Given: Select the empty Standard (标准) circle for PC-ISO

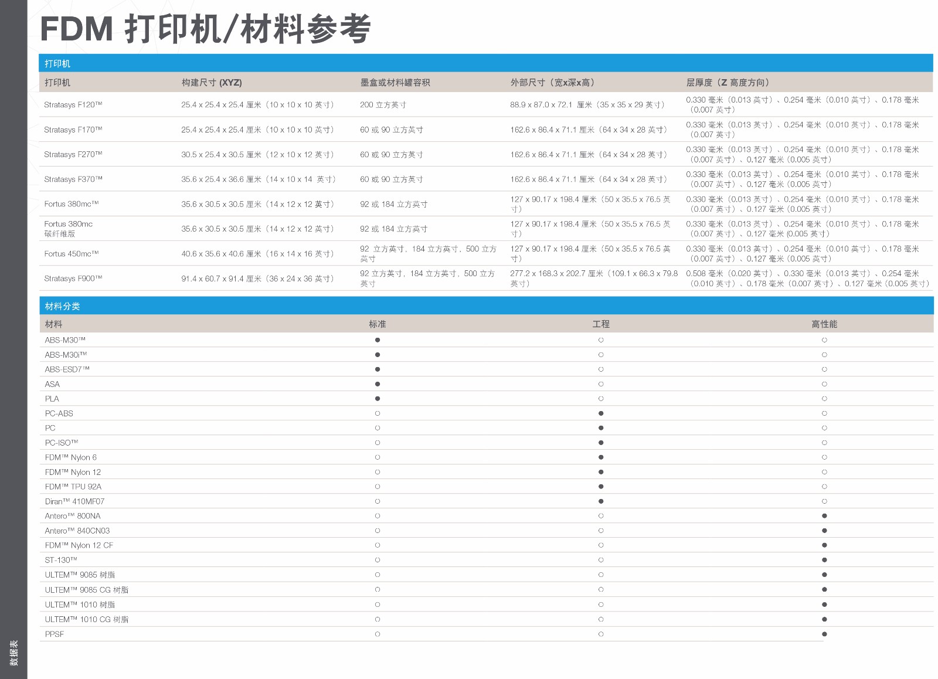Looking at the screenshot, I should (378, 443).
